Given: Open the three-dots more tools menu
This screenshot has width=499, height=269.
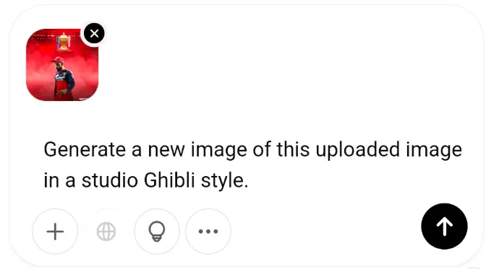Looking at the screenshot, I should coord(208,231).
